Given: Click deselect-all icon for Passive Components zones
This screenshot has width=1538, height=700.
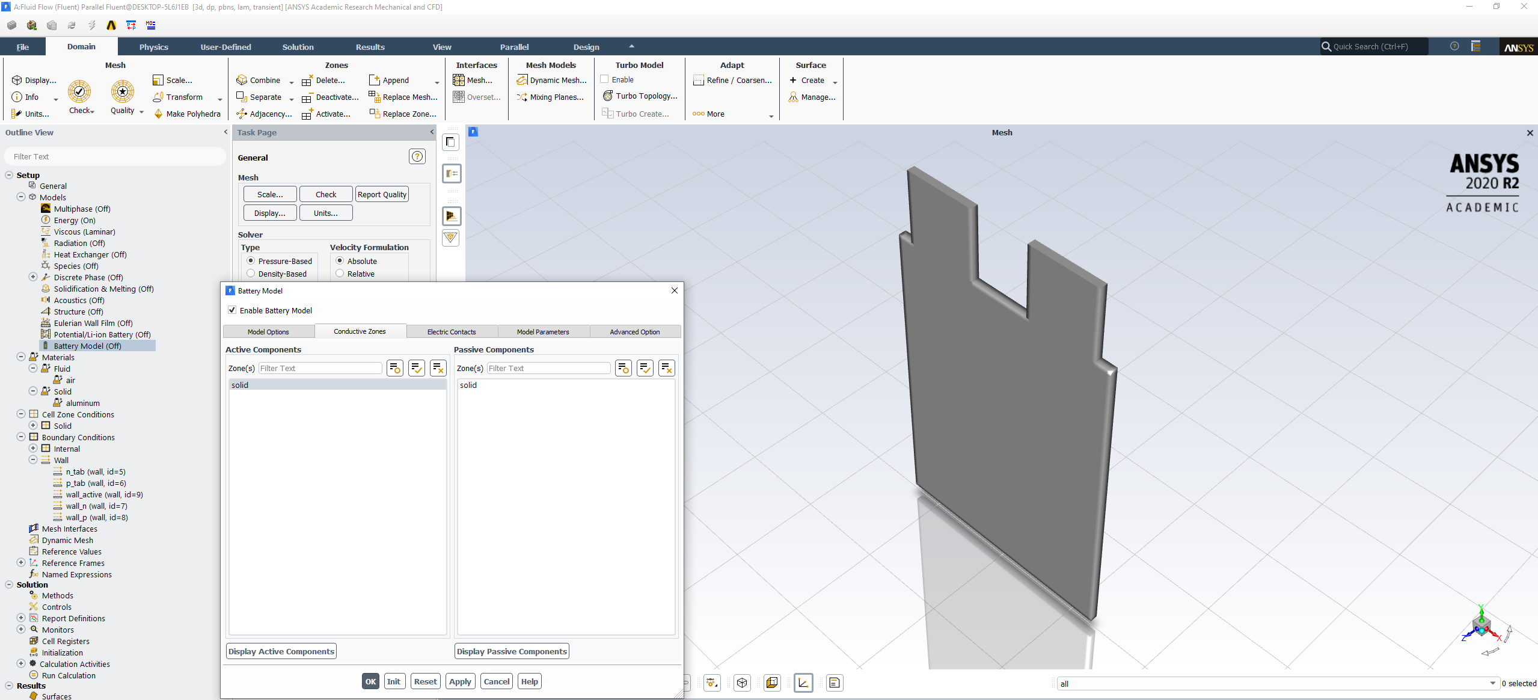Looking at the screenshot, I should (666, 368).
